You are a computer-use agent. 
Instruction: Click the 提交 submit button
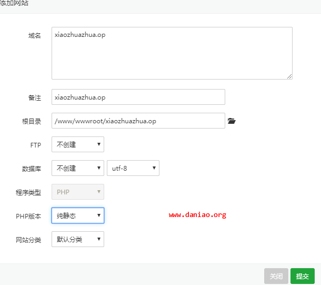303,276
